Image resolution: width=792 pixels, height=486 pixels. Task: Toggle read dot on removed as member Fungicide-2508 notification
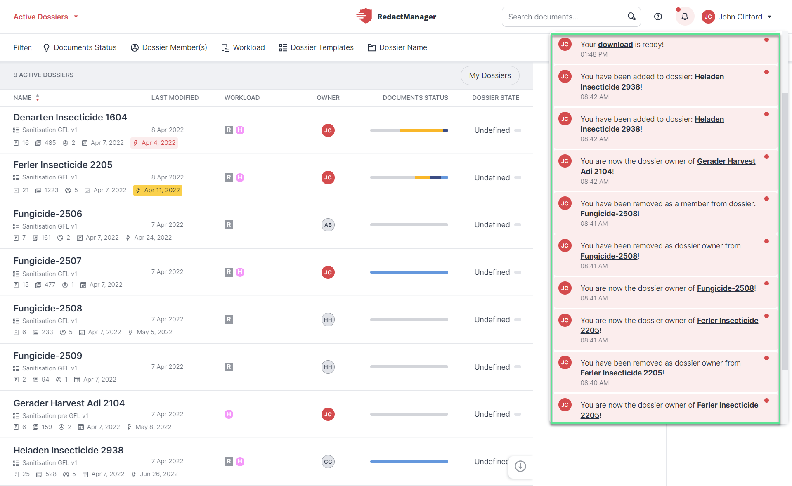coord(766,199)
